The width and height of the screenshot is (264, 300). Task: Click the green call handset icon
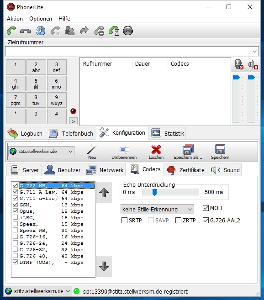coord(11,31)
